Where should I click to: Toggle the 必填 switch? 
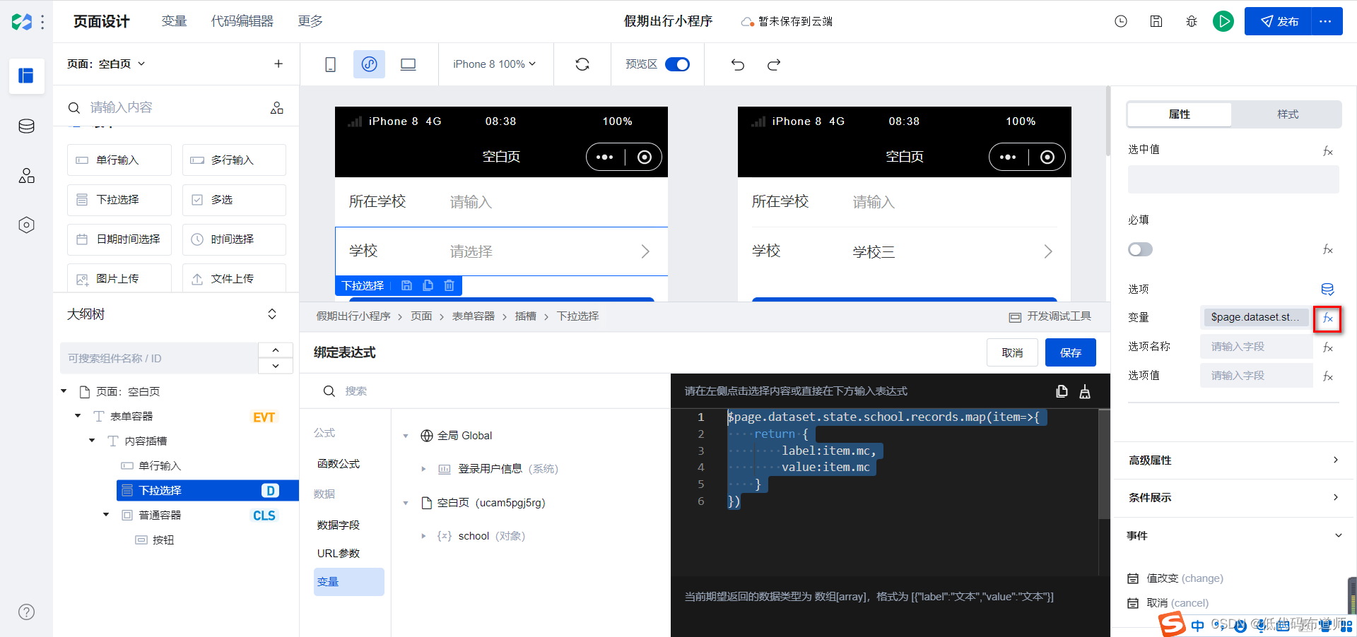[1140, 249]
